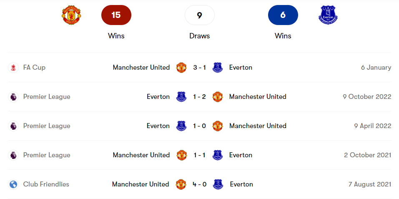Open the 4 - 0 friendly score

(x=199, y=184)
